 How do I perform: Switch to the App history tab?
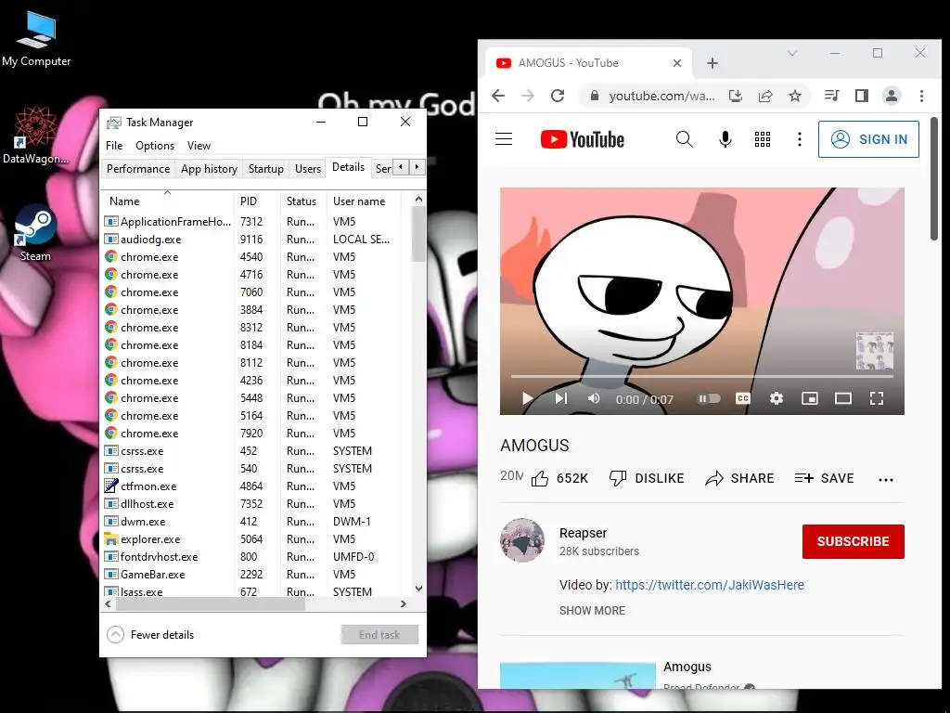(x=209, y=169)
